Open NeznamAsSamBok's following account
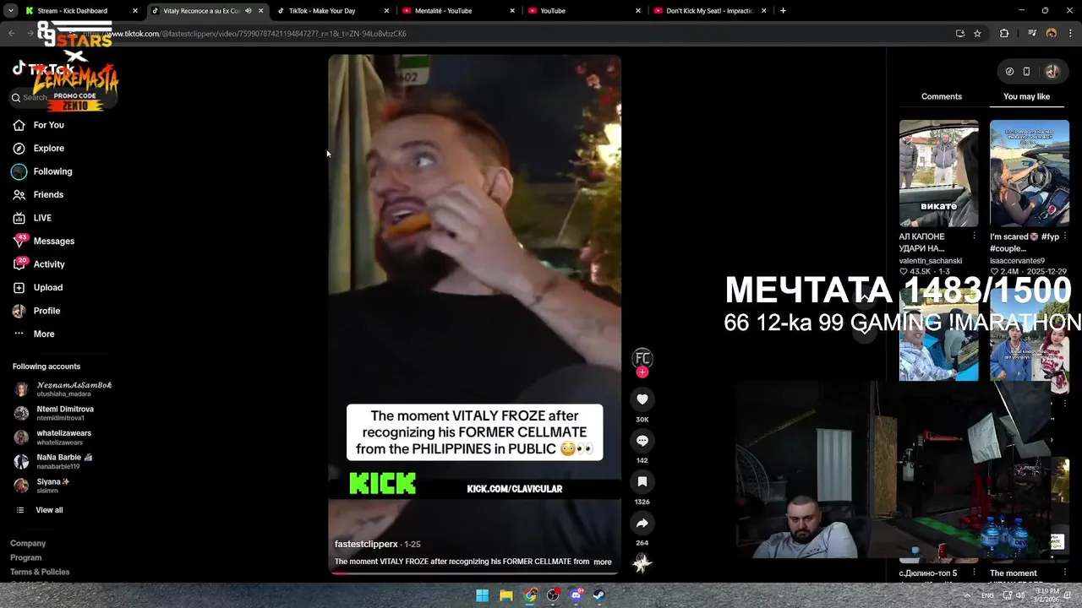 63,389
